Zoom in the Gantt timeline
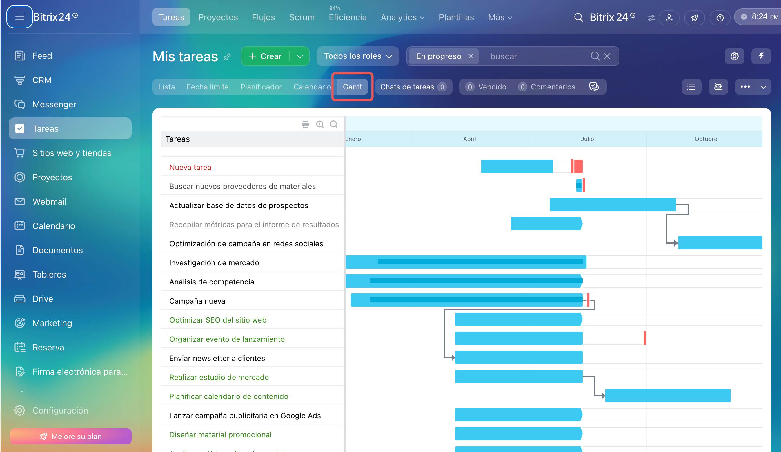Viewport: 781px width, 452px height. (319, 124)
